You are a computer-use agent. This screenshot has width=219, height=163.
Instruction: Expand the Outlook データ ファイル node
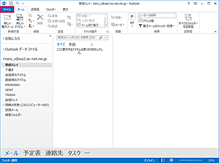tap(3, 49)
